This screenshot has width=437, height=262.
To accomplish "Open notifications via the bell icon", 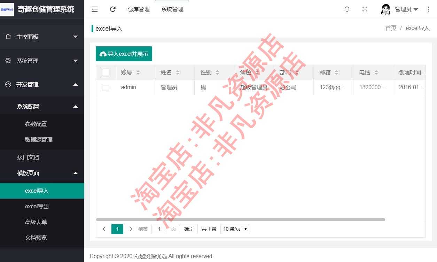I will (347, 9).
